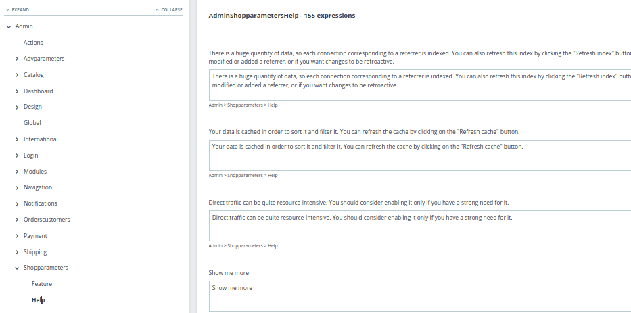This screenshot has height=313, width=631.
Task: Expand the International chevron arrow
Action: pyautogui.click(x=16, y=139)
